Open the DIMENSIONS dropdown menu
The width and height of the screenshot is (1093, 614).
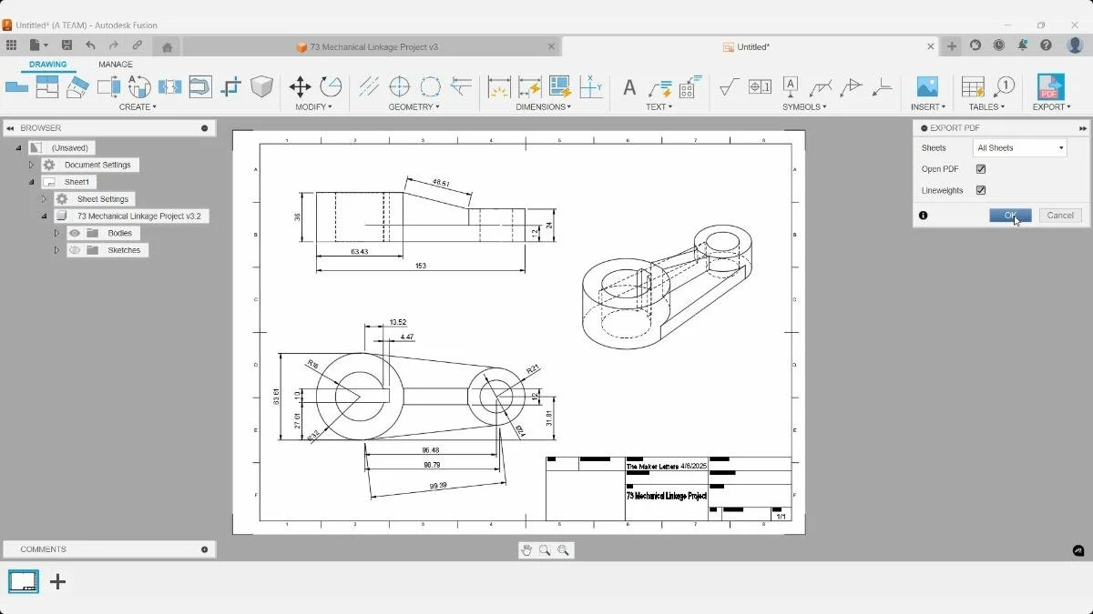click(544, 107)
